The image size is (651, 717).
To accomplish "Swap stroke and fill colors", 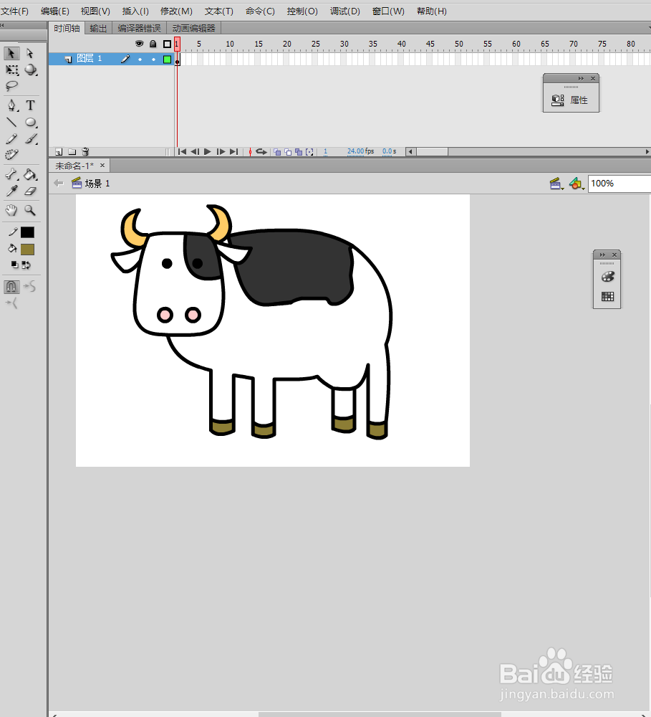I will pyautogui.click(x=27, y=265).
